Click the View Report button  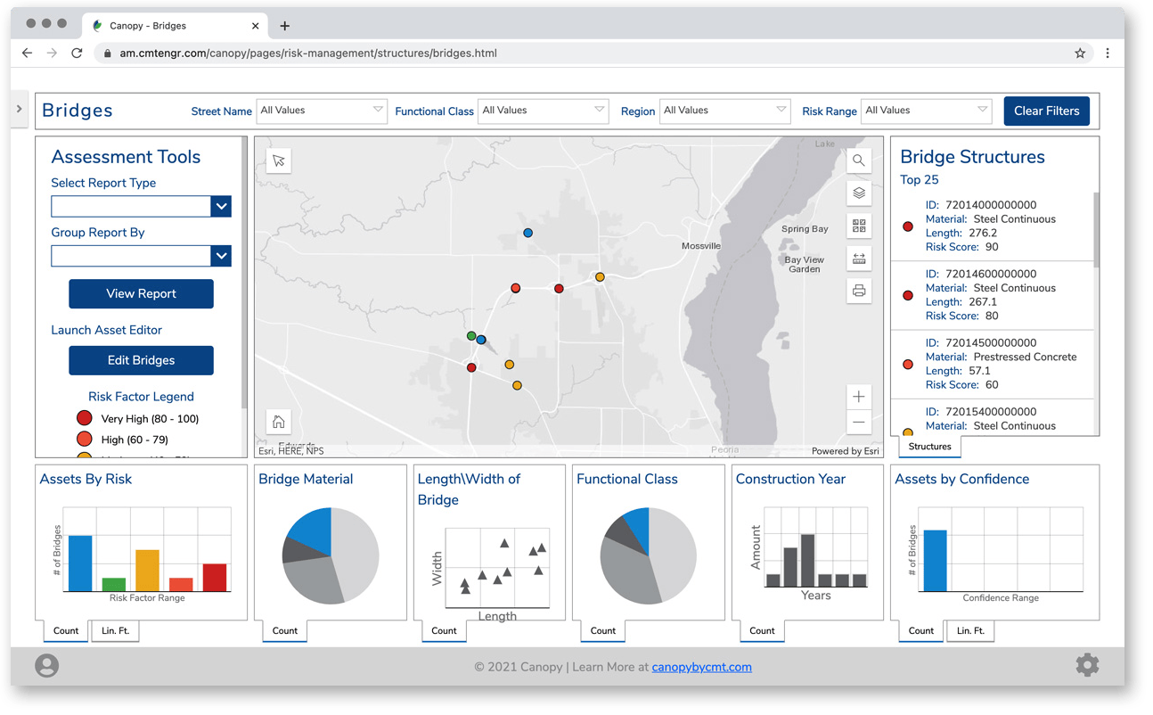coord(141,293)
